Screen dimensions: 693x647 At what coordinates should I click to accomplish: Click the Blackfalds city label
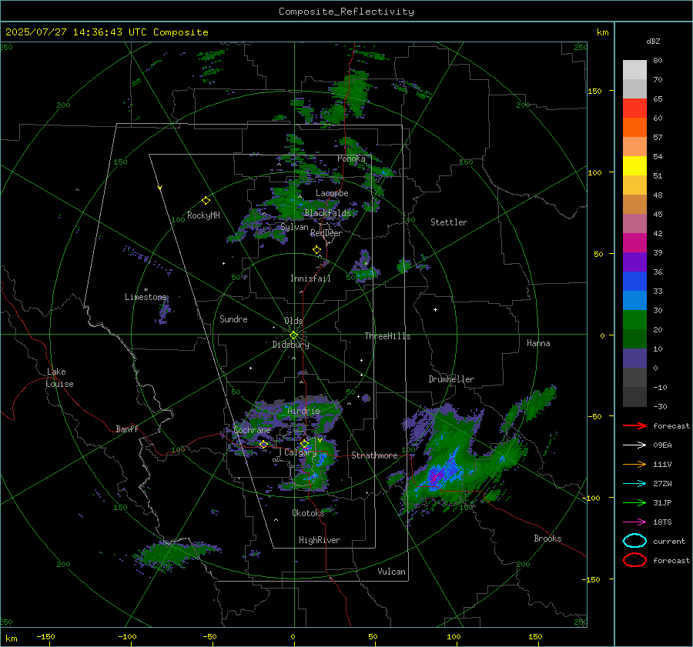[x=327, y=213]
